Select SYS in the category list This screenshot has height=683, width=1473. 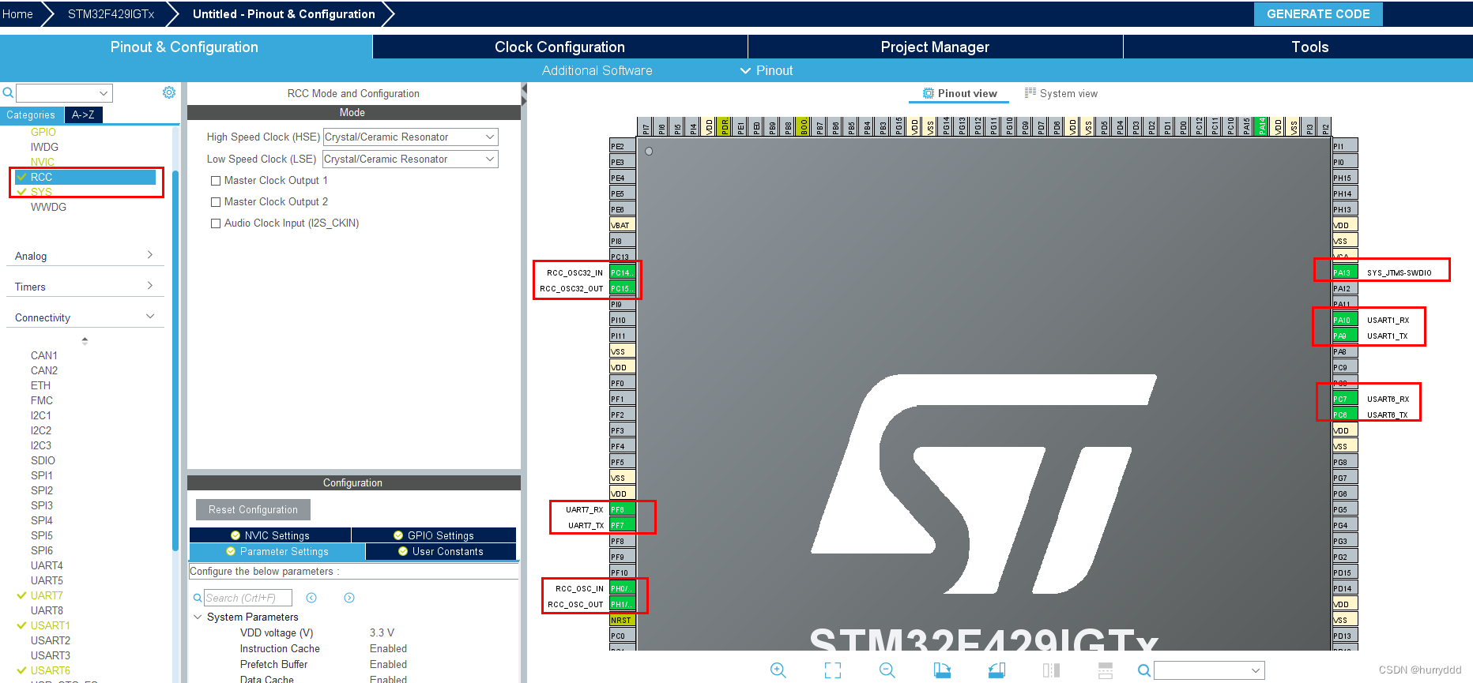[41, 192]
